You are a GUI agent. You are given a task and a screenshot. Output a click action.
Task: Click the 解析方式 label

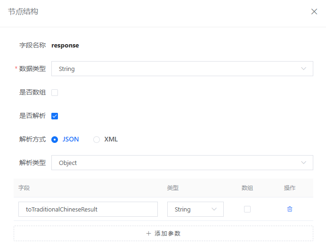click(33, 140)
